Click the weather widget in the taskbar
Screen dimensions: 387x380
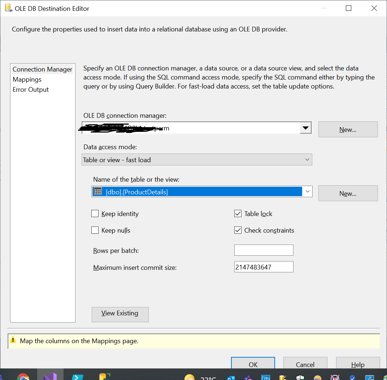(200, 377)
